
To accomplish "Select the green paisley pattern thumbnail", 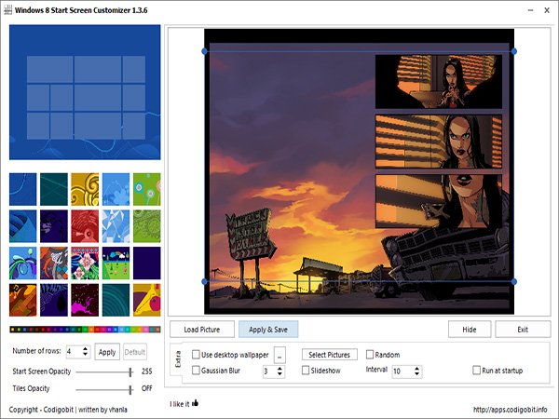I will (x=147, y=226).
